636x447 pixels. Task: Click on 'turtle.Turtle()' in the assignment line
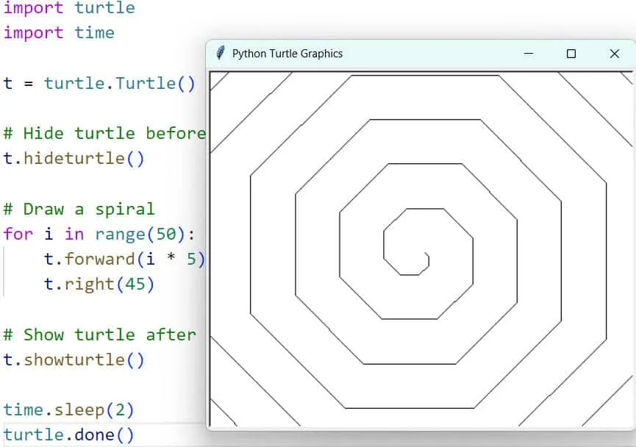[x=119, y=83]
